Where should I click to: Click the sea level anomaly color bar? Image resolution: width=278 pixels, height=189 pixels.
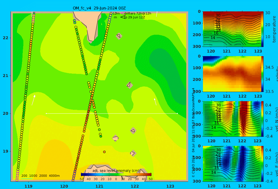(x=116, y=175)
